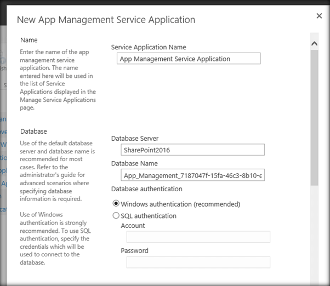Click the Database Name label
Image resolution: width=330 pixels, height=286 pixels.
[134, 163]
